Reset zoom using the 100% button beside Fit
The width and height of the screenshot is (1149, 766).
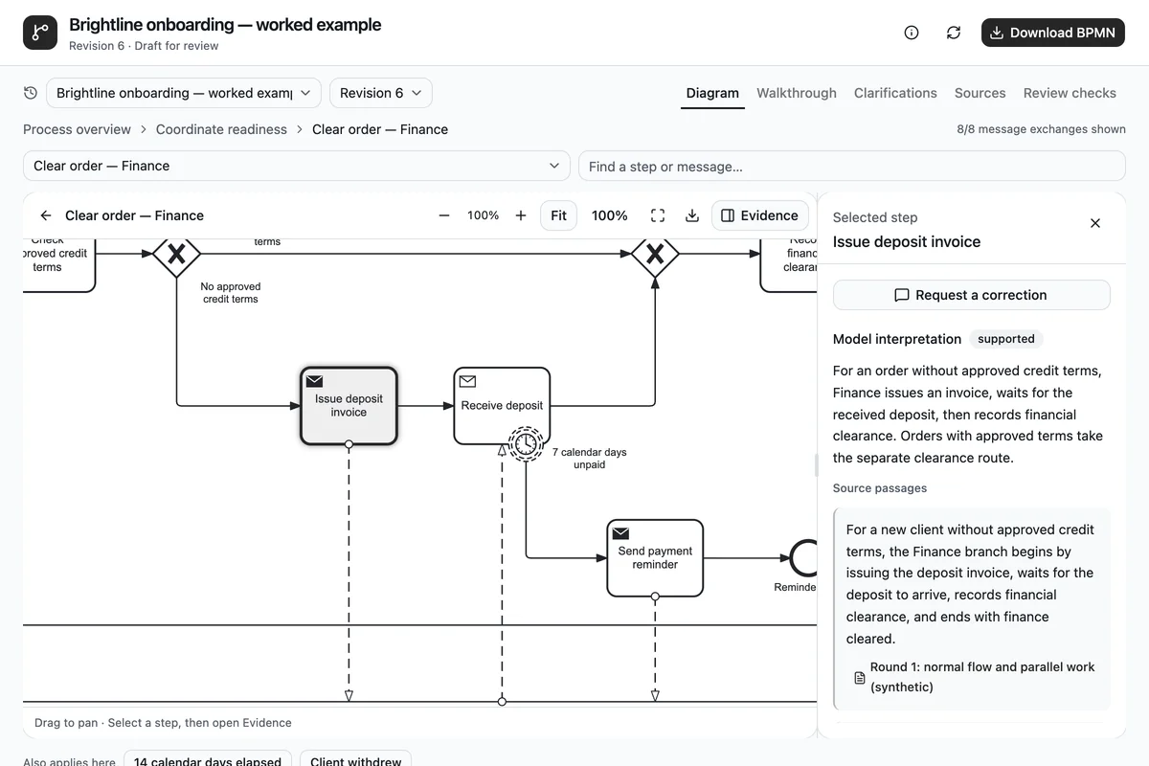[x=610, y=215]
